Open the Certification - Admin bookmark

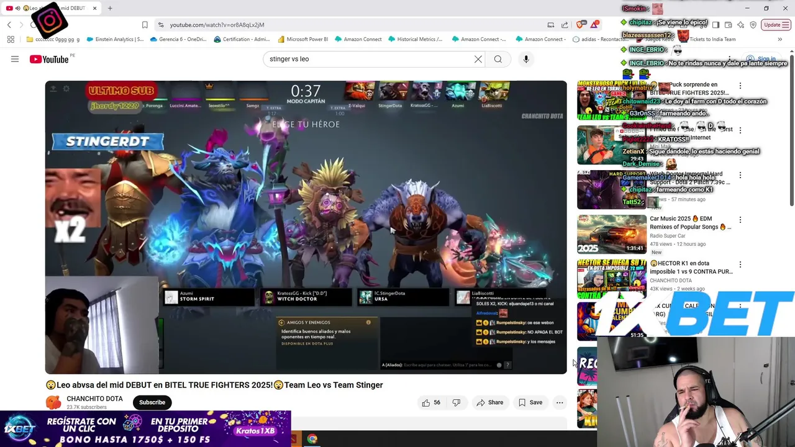click(x=242, y=39)
